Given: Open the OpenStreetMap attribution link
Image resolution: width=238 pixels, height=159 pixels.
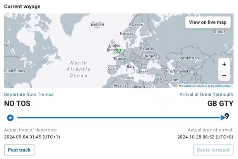Looking at the screenshot, I should pos(221,86).
